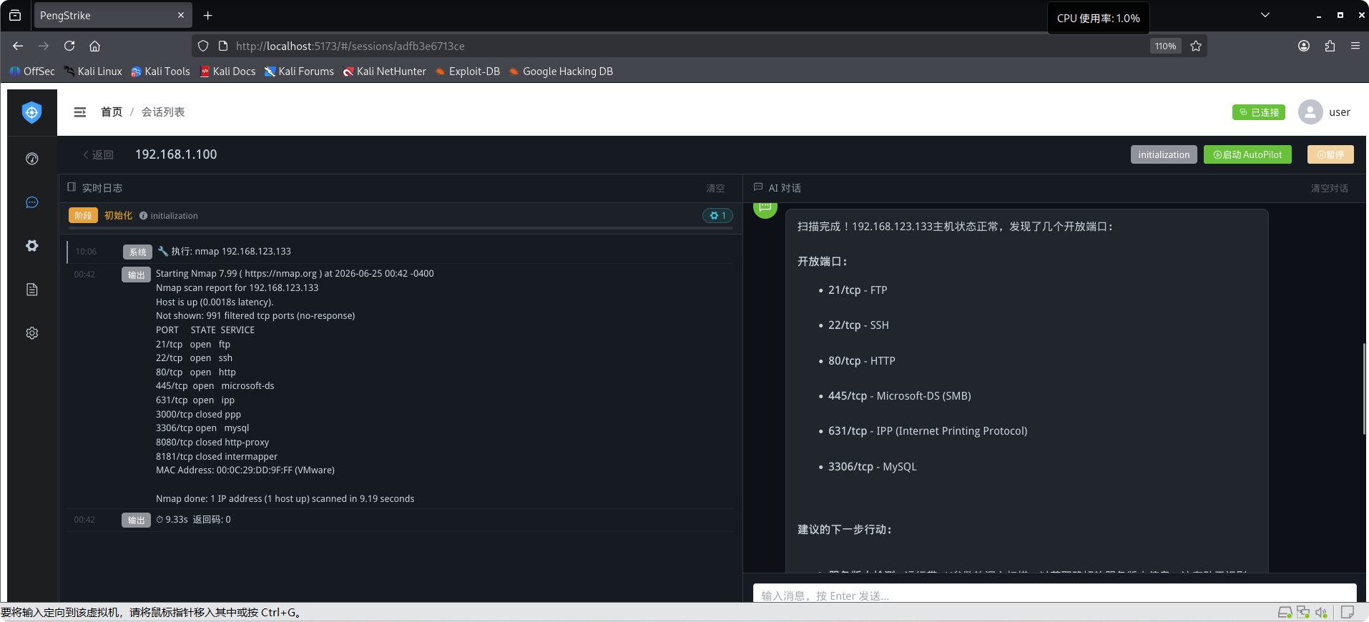Click the 21/tcp - FTP bullet
Screen dimensions: 1369x622
(x=858, y=290)
